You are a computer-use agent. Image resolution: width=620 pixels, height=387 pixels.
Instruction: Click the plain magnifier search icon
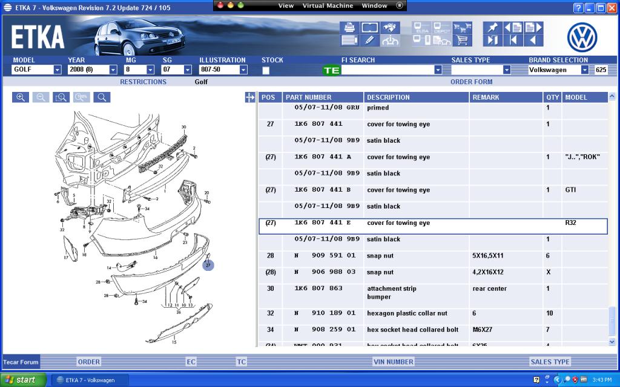(x=102, y=97)
